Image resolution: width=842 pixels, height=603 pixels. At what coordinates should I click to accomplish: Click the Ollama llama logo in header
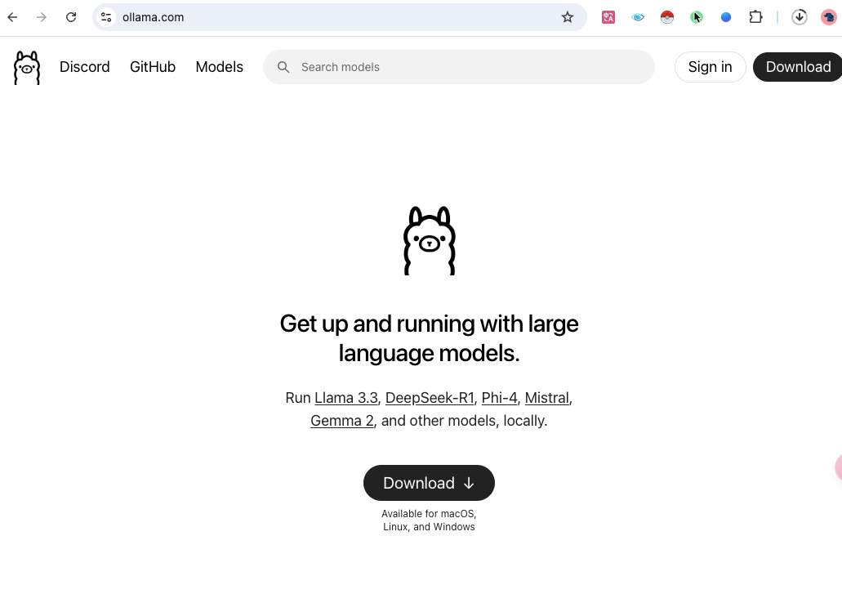pos(27,68)
